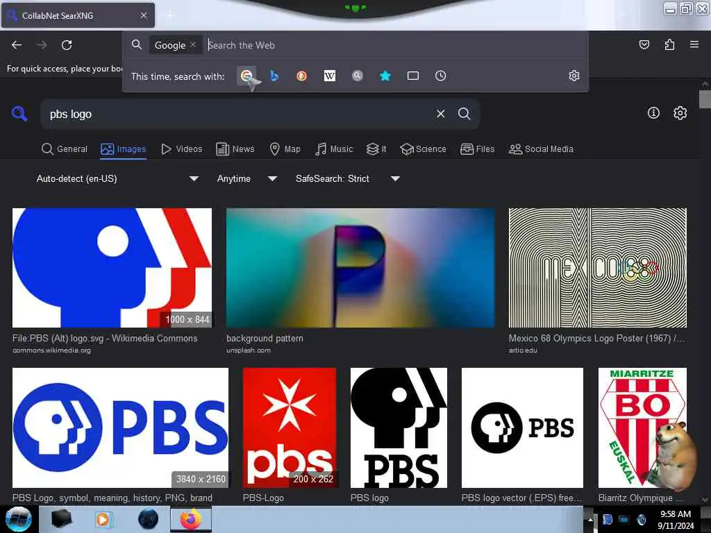Search open tabs using the tab icon
Viewport: 711px width, 533px height.
(x=412, y=76)
